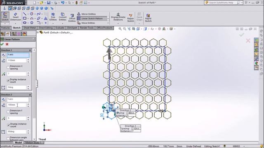Switch to the Sheet Metal tab

[29, 28]
